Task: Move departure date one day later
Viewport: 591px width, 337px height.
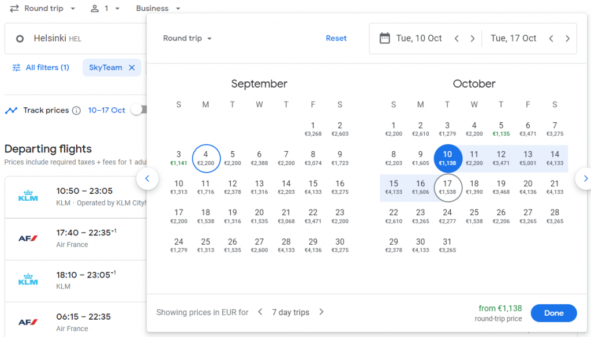Action: coord(472,39)
